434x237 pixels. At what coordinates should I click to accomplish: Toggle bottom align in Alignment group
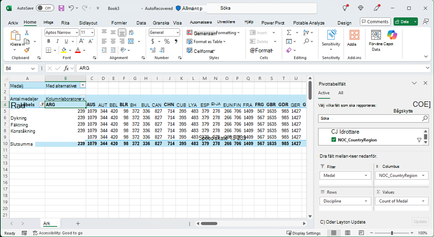pyautogui.click(x=122, y=33)
